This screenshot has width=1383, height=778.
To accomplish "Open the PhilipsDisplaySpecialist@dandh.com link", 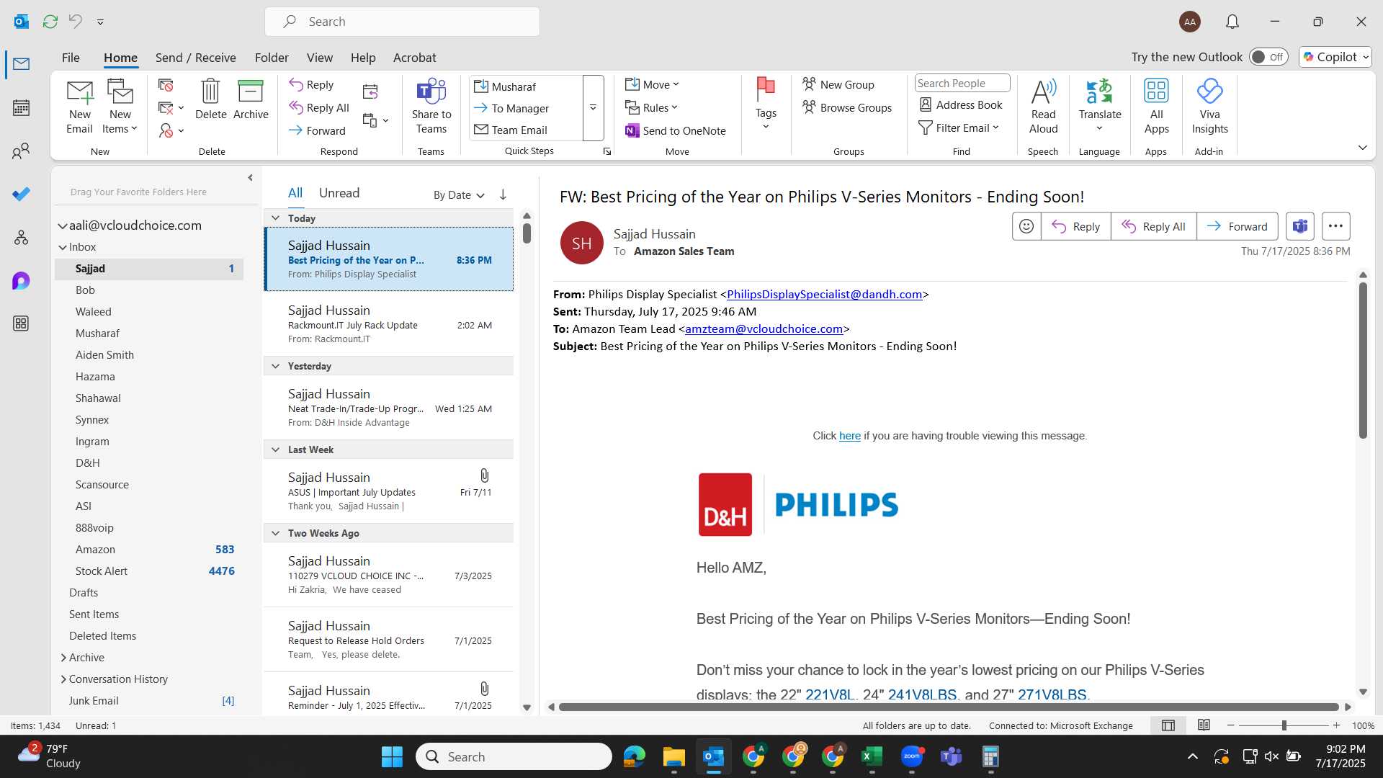I will [x=824, y=294].
